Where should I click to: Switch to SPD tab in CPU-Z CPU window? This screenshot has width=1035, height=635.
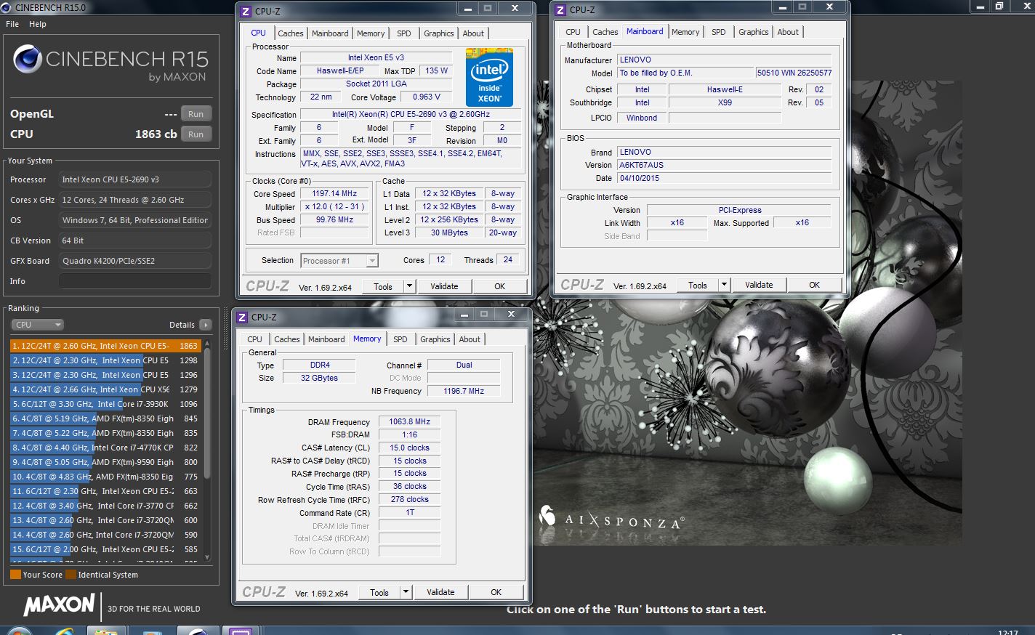(403, 33)
